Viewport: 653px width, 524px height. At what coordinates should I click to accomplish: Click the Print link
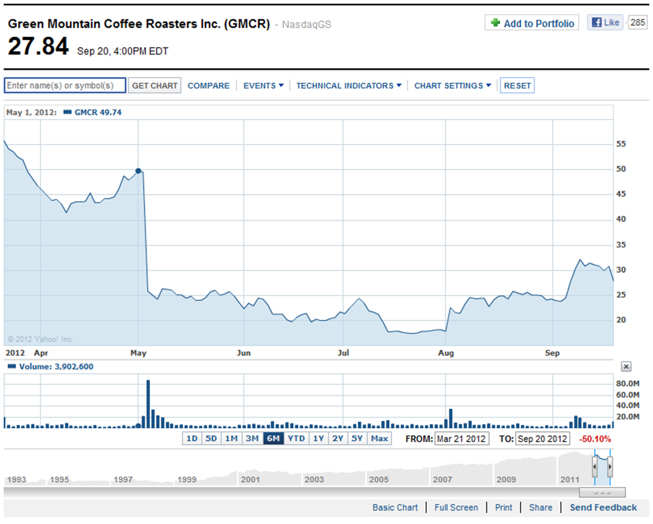(x=504, y=507)
